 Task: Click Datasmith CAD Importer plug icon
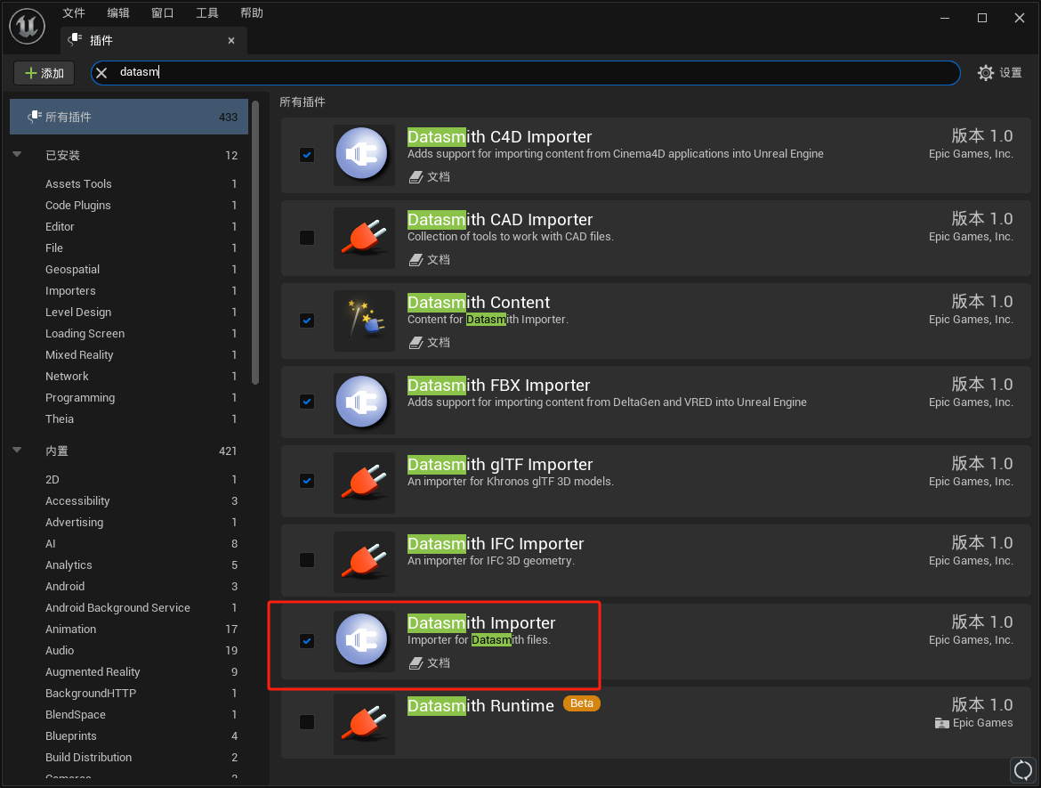tap(364, 239)
